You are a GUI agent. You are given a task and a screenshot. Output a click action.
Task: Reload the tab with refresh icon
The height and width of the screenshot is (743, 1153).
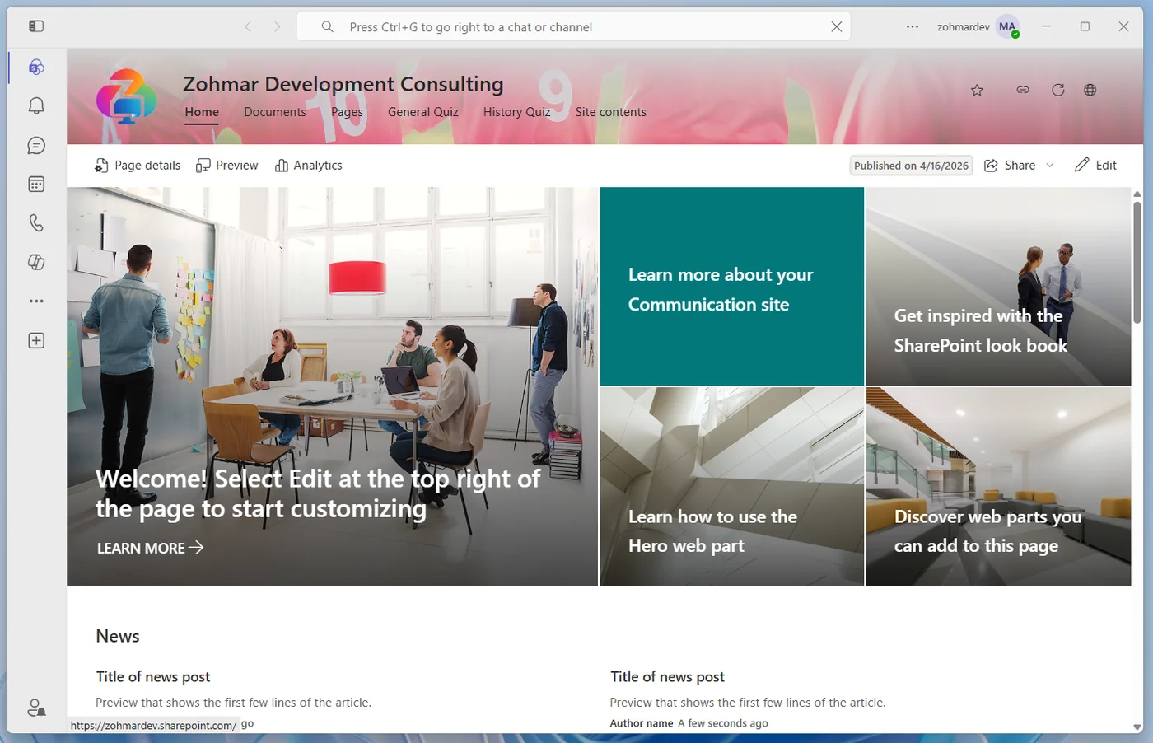[x=1058, y=90]
